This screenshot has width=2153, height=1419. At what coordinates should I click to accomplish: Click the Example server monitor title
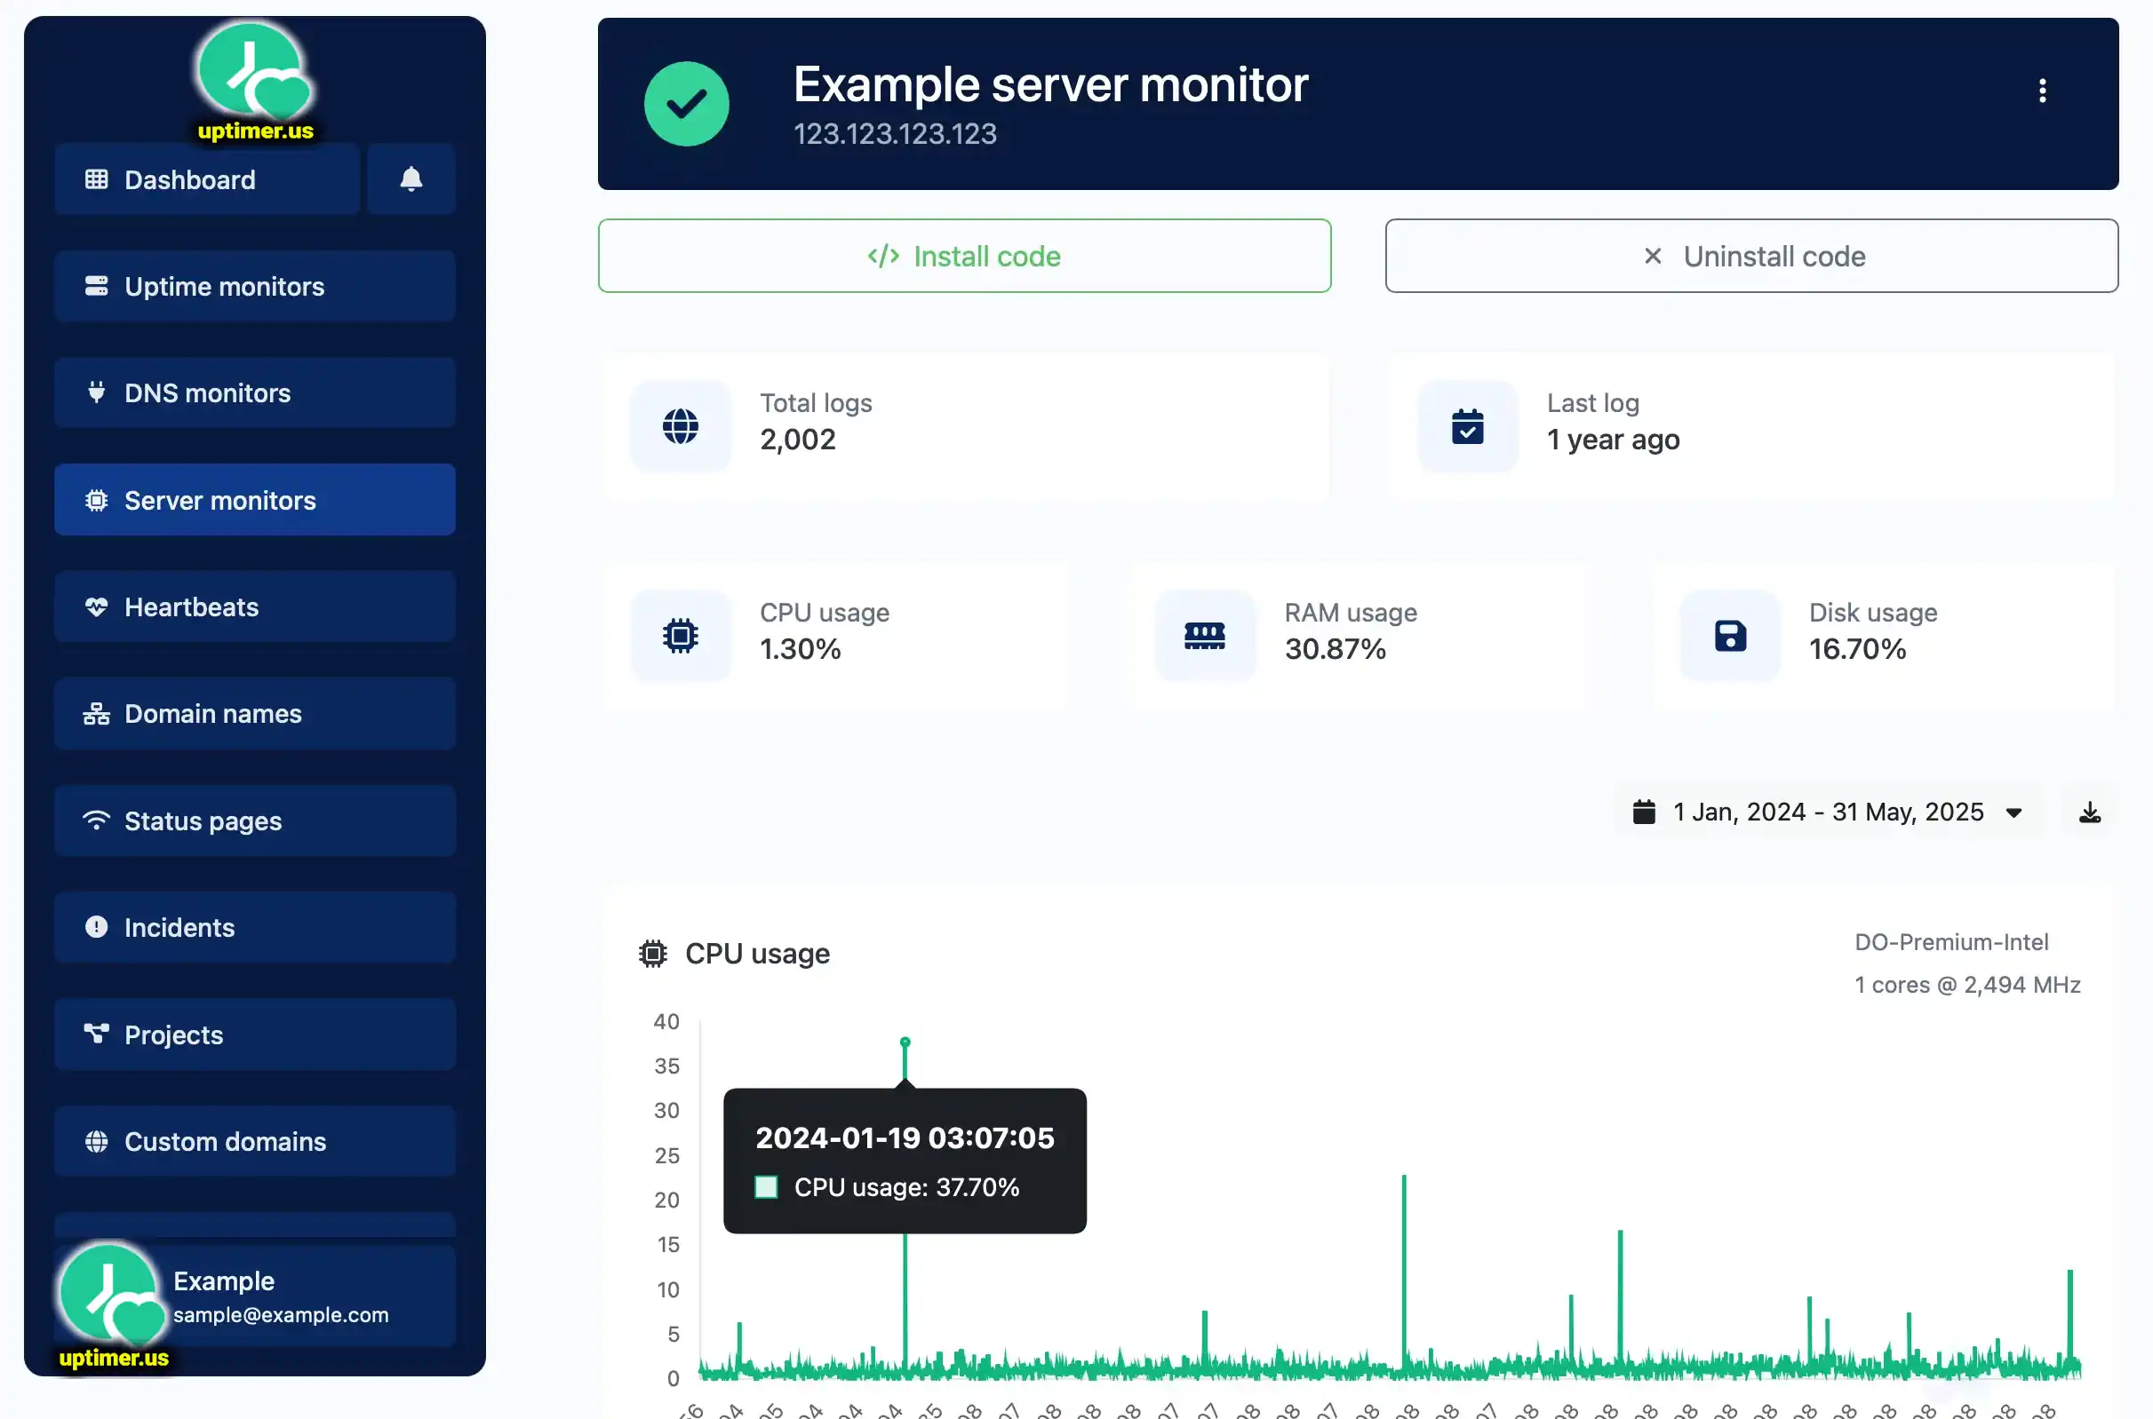(x=1050, y=84)
